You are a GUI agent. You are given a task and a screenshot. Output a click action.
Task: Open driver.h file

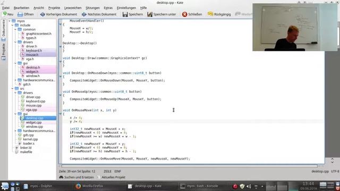click(x=31, y=46)
